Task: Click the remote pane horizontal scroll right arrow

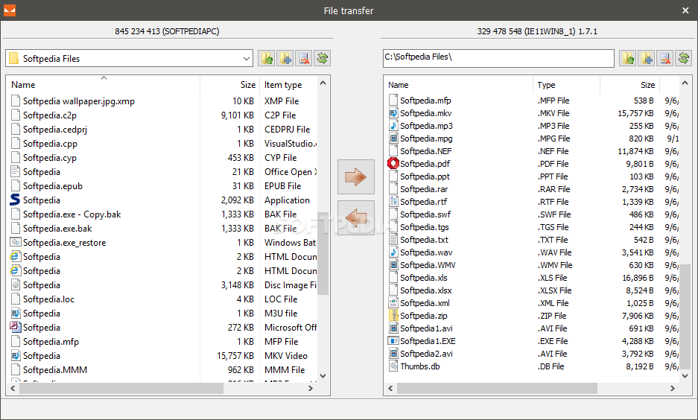Action: (x=672, y=389)
